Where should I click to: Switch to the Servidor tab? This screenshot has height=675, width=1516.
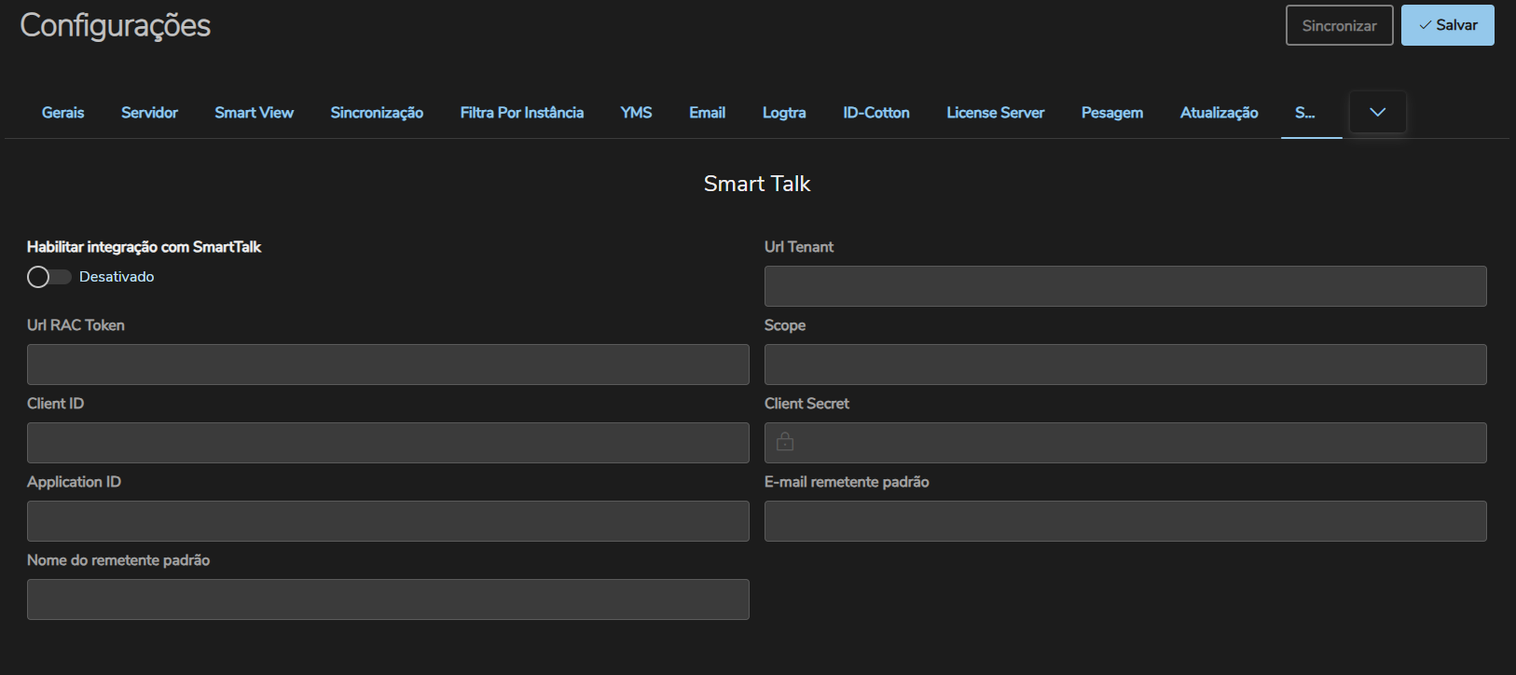(x=149, y=113)
